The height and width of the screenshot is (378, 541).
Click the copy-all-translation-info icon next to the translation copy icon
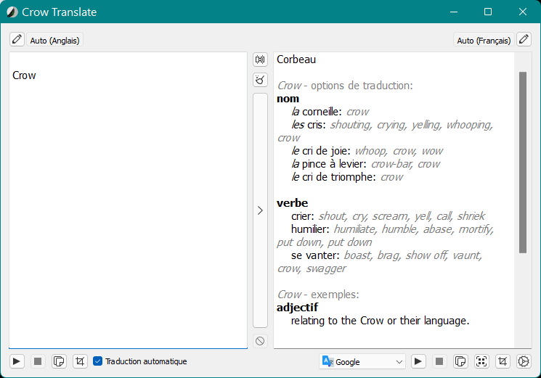tap(481, 361)
